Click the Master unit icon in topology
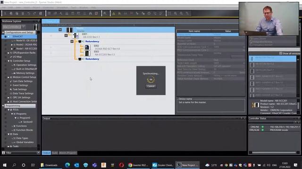 [x=69, y=30]
